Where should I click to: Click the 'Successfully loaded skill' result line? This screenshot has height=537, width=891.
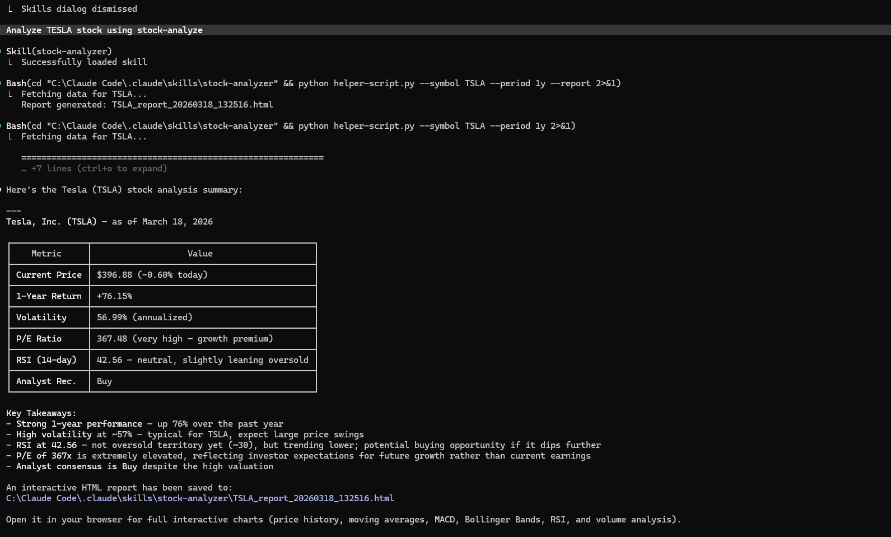coord(84,62)
